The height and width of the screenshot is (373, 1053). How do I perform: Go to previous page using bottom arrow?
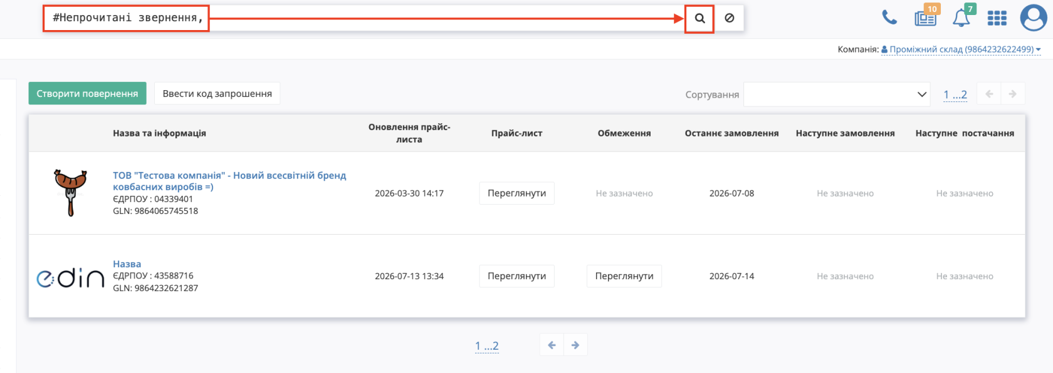click(552, 345)
